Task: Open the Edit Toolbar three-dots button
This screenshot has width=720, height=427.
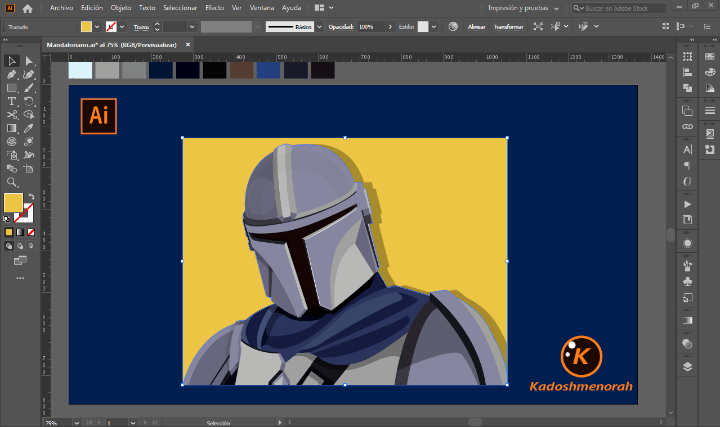Action: pyautogui.click(x=20, y=278)
